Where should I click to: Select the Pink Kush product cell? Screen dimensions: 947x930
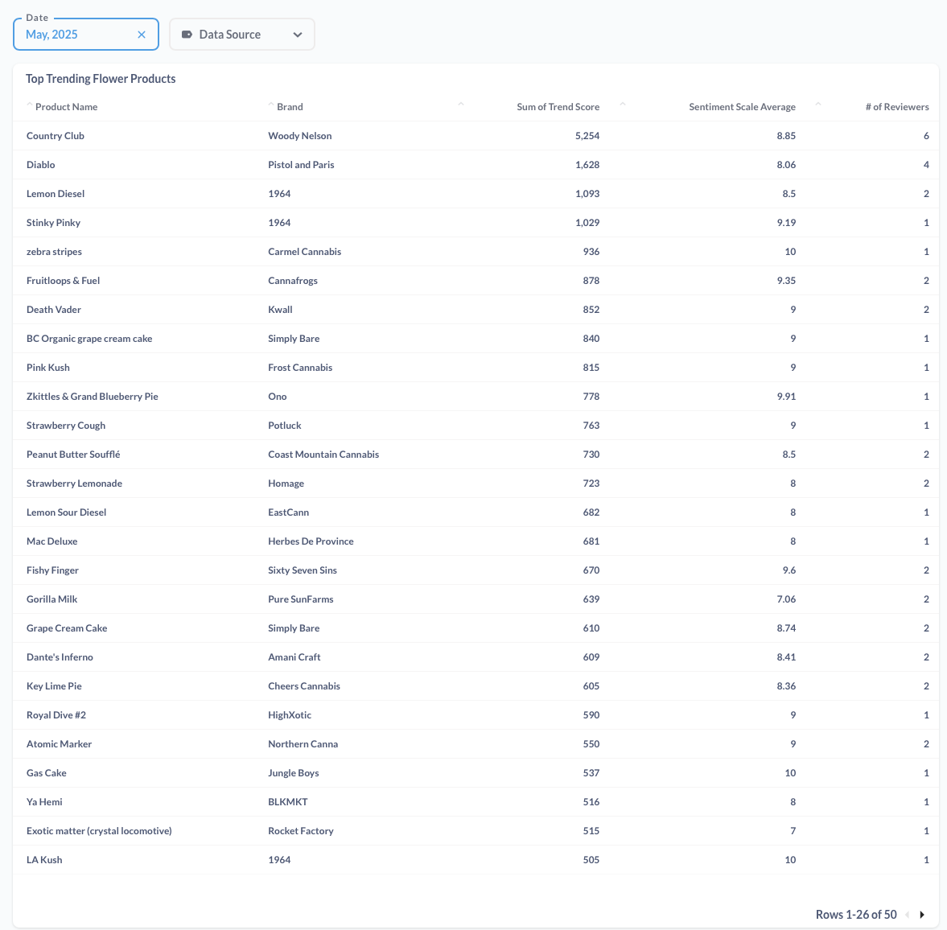click(x=48, y=368)
